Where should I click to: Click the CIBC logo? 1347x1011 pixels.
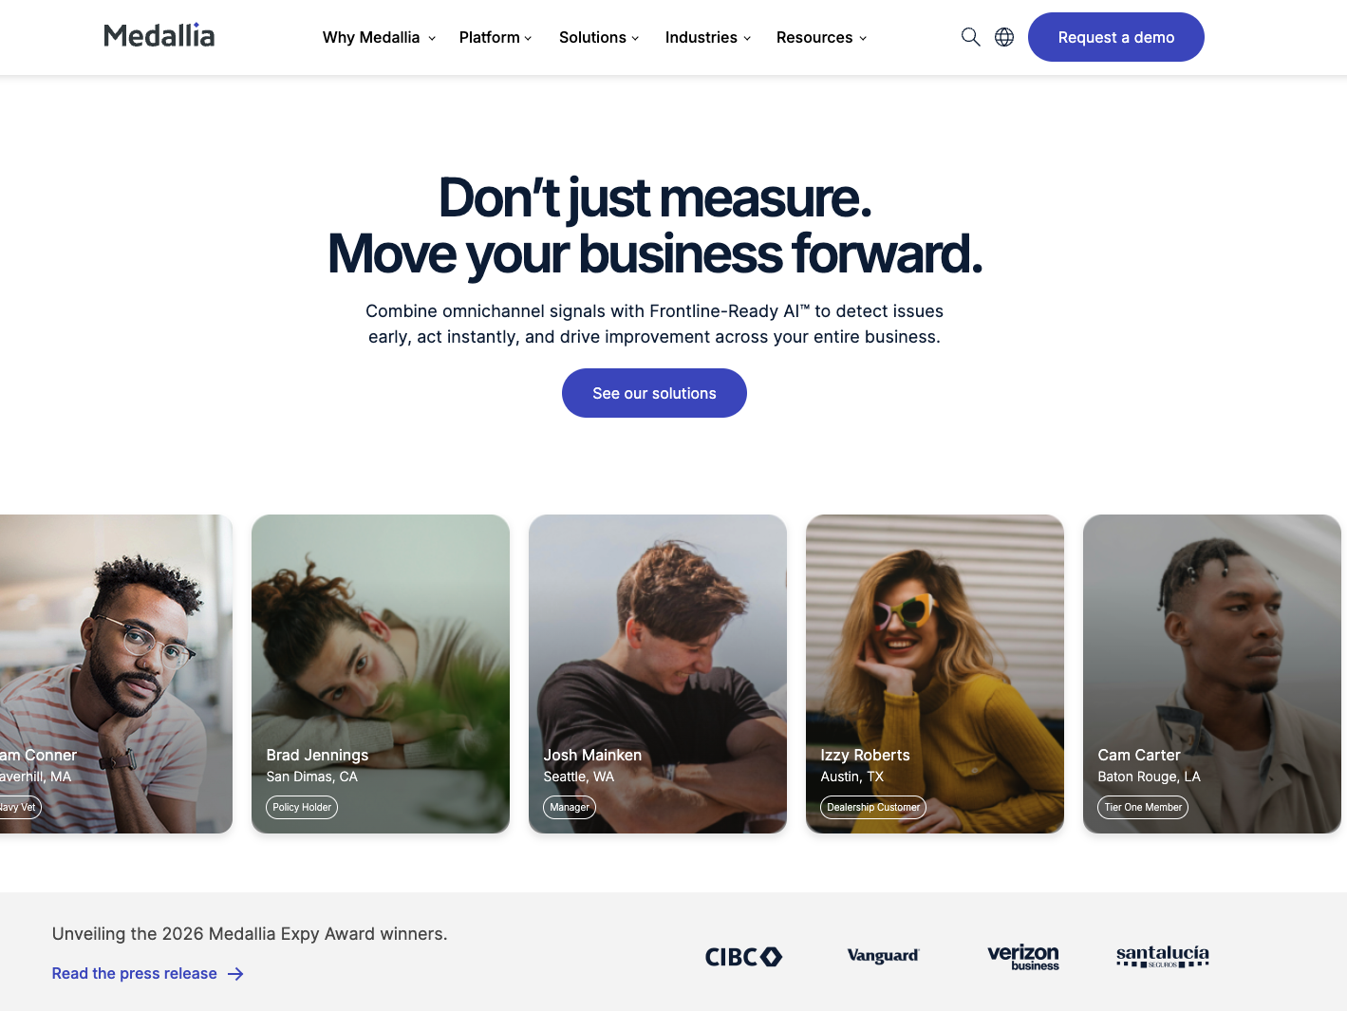click(x=743, y=957)
